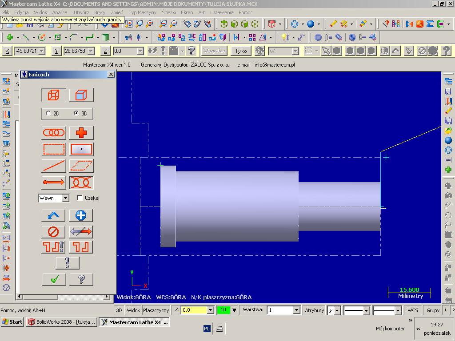Click the blue back arrow icon
This screenshot has height=341, width=455.
tap(53, 215)
